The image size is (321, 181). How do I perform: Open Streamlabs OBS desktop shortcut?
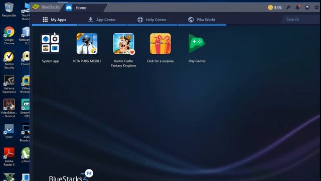point(25,108)
